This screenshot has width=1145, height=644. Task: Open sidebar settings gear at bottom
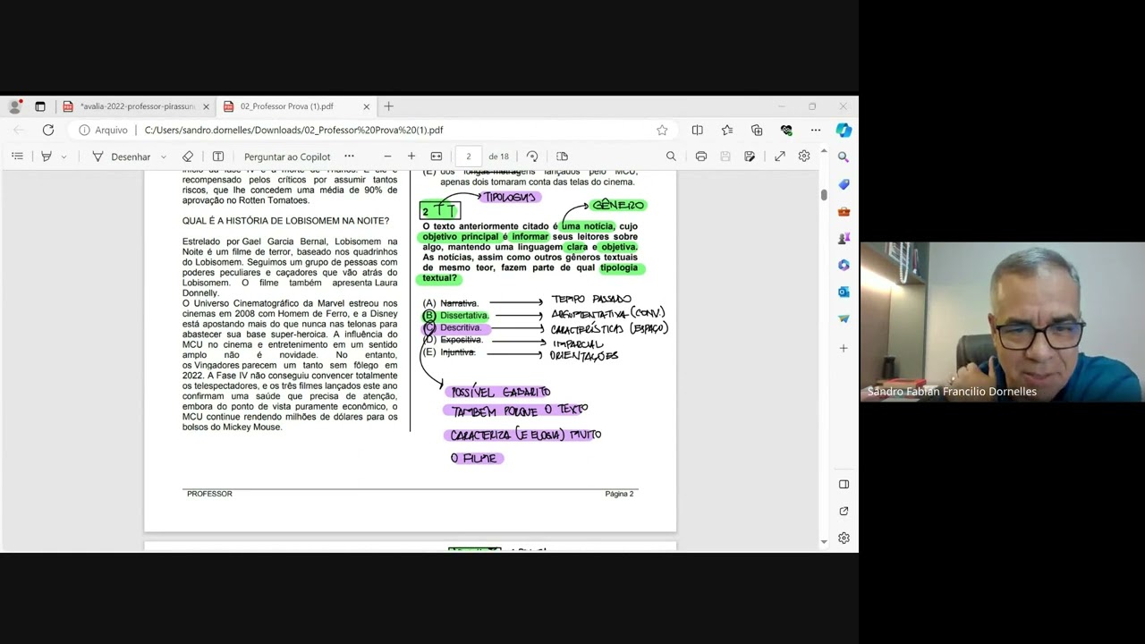point(844,538)
